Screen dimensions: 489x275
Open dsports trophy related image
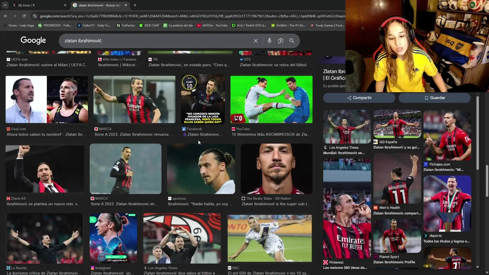447,204
